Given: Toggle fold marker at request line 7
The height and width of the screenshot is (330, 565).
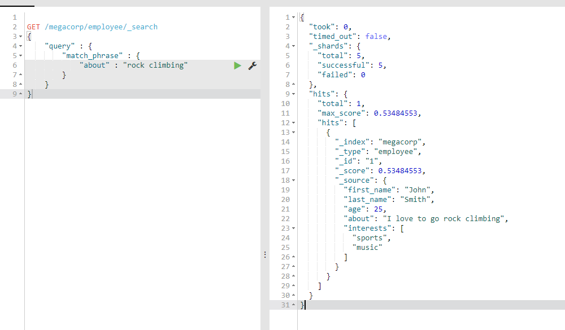Looking at the screenshot, I should (20, 74).
